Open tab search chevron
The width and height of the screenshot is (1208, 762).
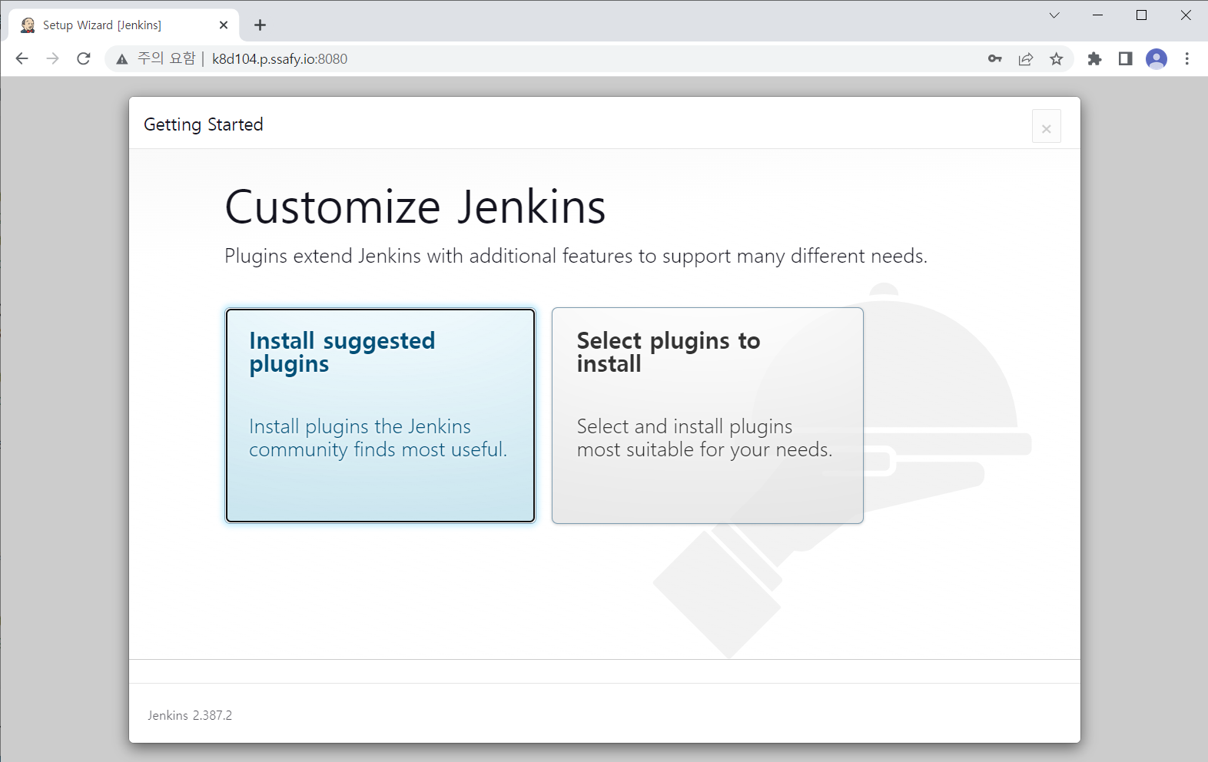pos(1054,15)
